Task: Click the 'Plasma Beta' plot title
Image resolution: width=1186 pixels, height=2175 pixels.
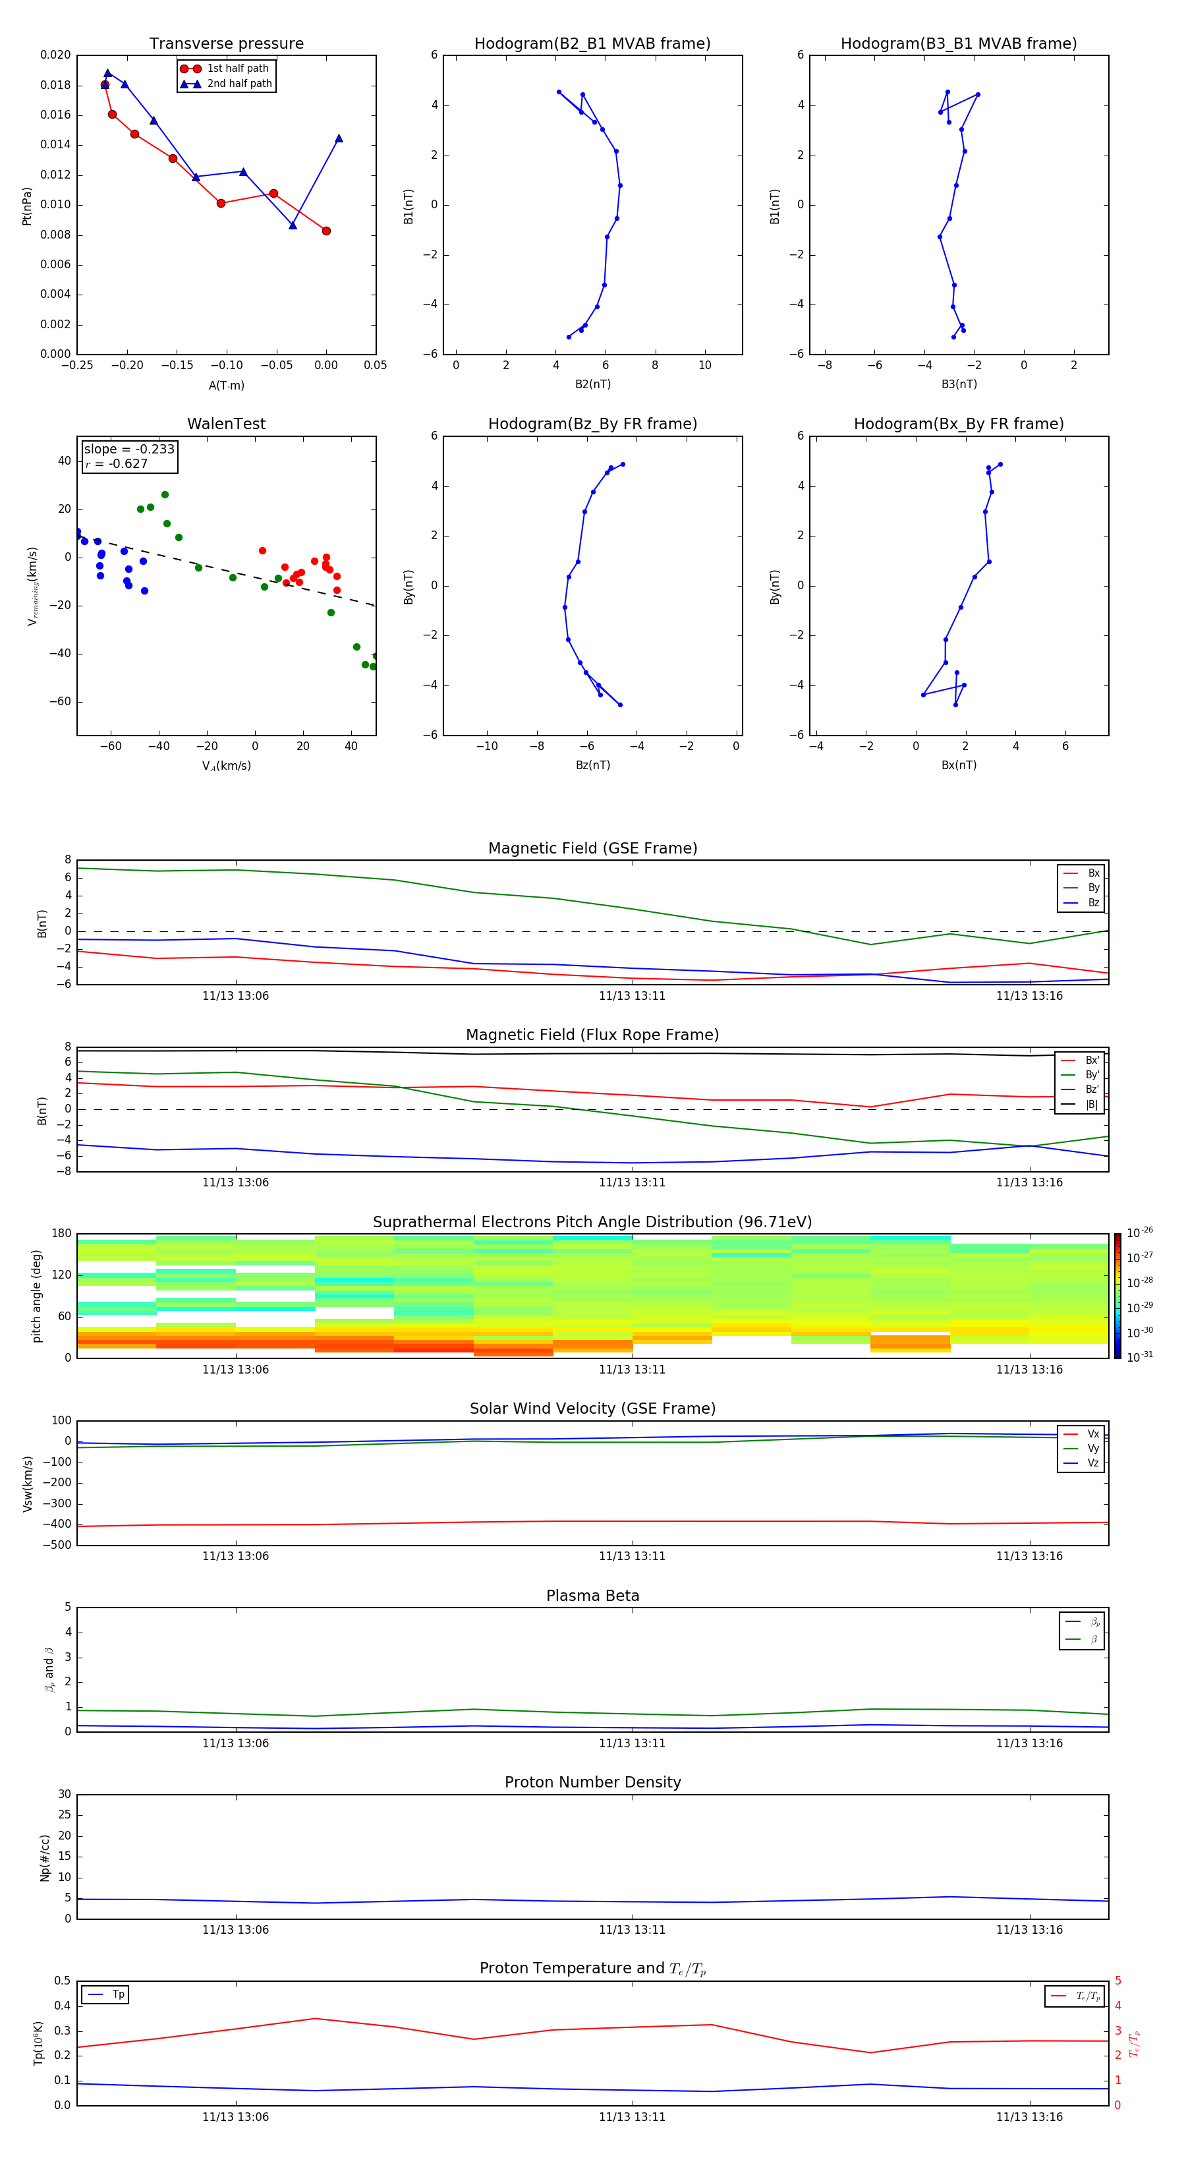Action: point(592,1596)
